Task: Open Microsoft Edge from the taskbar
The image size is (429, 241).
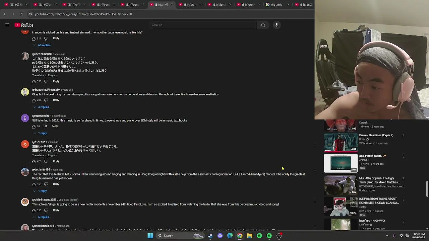Action: [230, 236]
